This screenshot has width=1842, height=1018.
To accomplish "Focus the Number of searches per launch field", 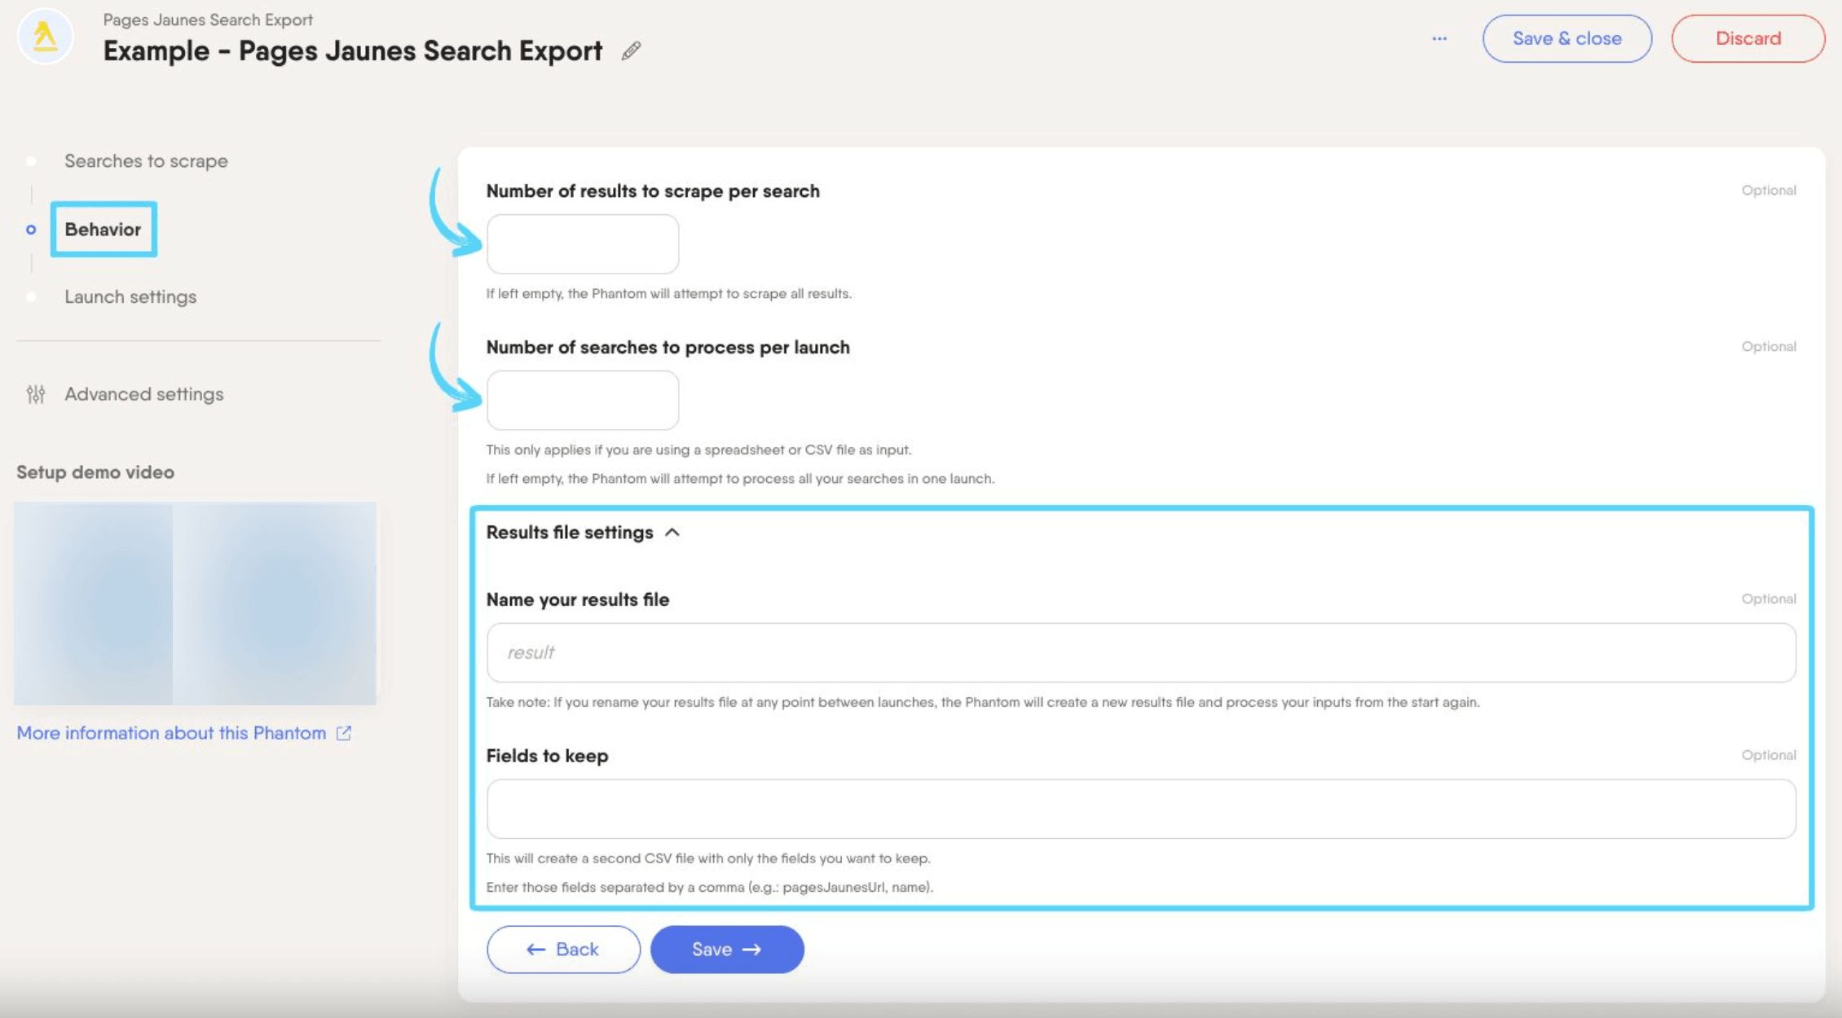I will (x=583, y=400).
